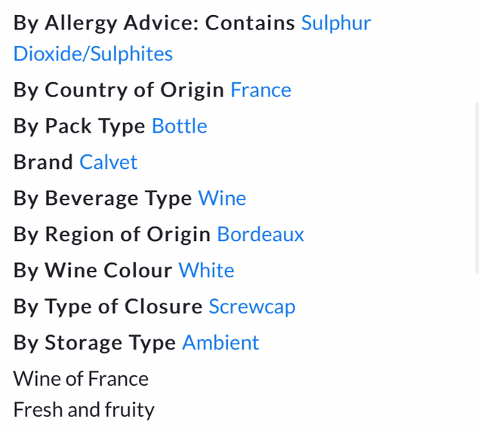The height and width of the screenshot is (431, 483).
Task: Open the Bordeaux region link
Action: point(260,234)
